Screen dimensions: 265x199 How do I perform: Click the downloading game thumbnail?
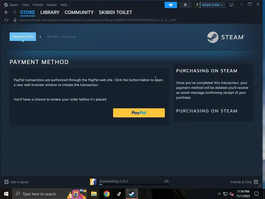[93, 182]
